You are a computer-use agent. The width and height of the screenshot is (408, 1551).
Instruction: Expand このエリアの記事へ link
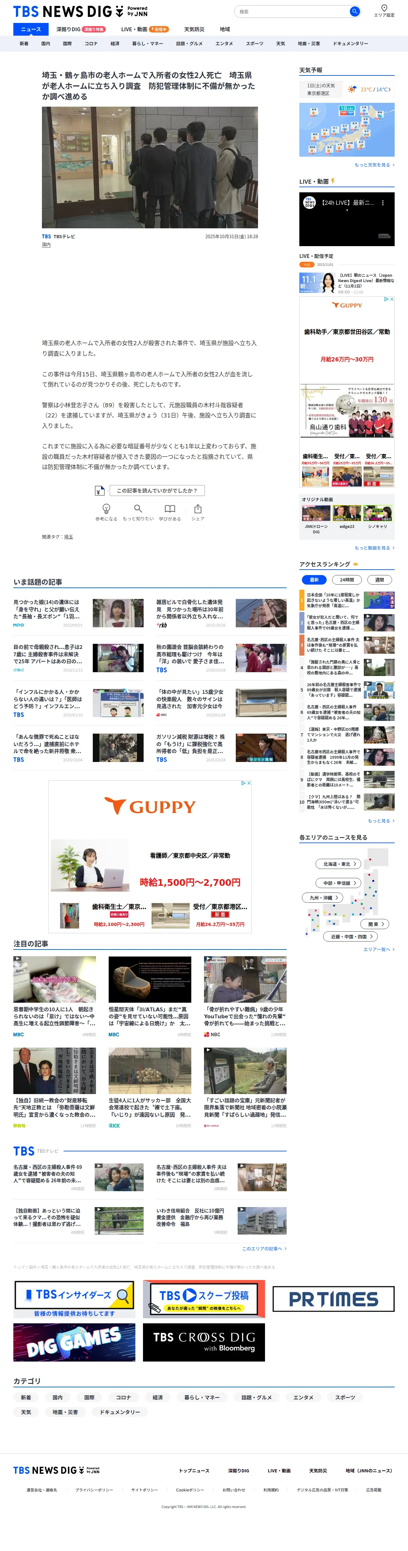click(264, 1249)
